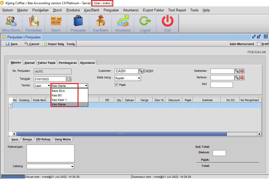
Task: Switch to the Faktur Pajak tab
Action: point(47,63)
